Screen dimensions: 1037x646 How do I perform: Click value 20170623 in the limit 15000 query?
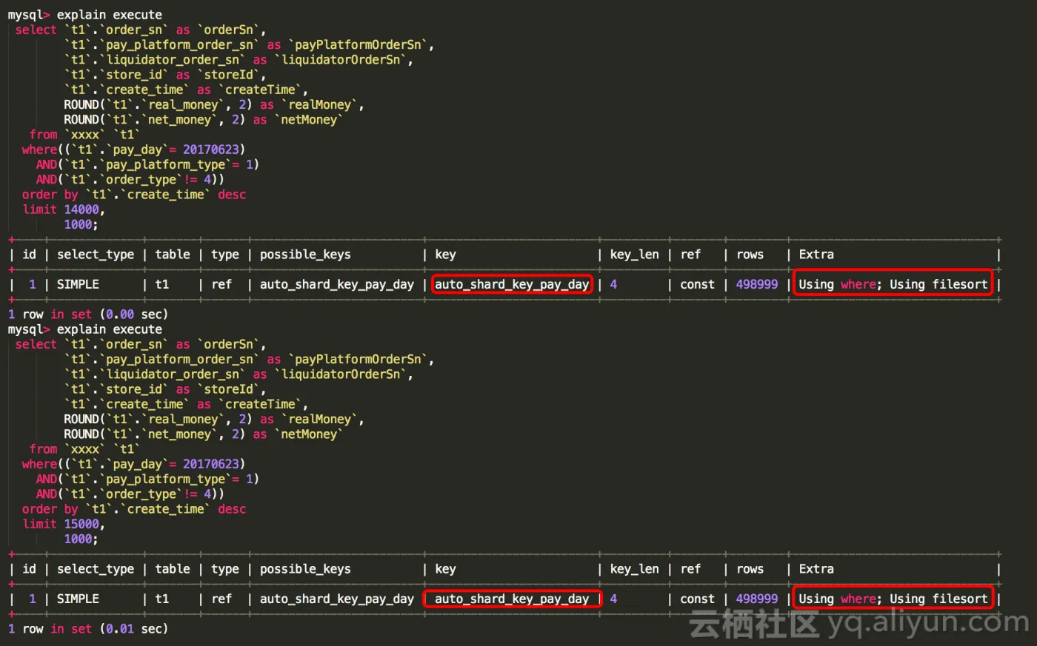(x=211, y=464)
